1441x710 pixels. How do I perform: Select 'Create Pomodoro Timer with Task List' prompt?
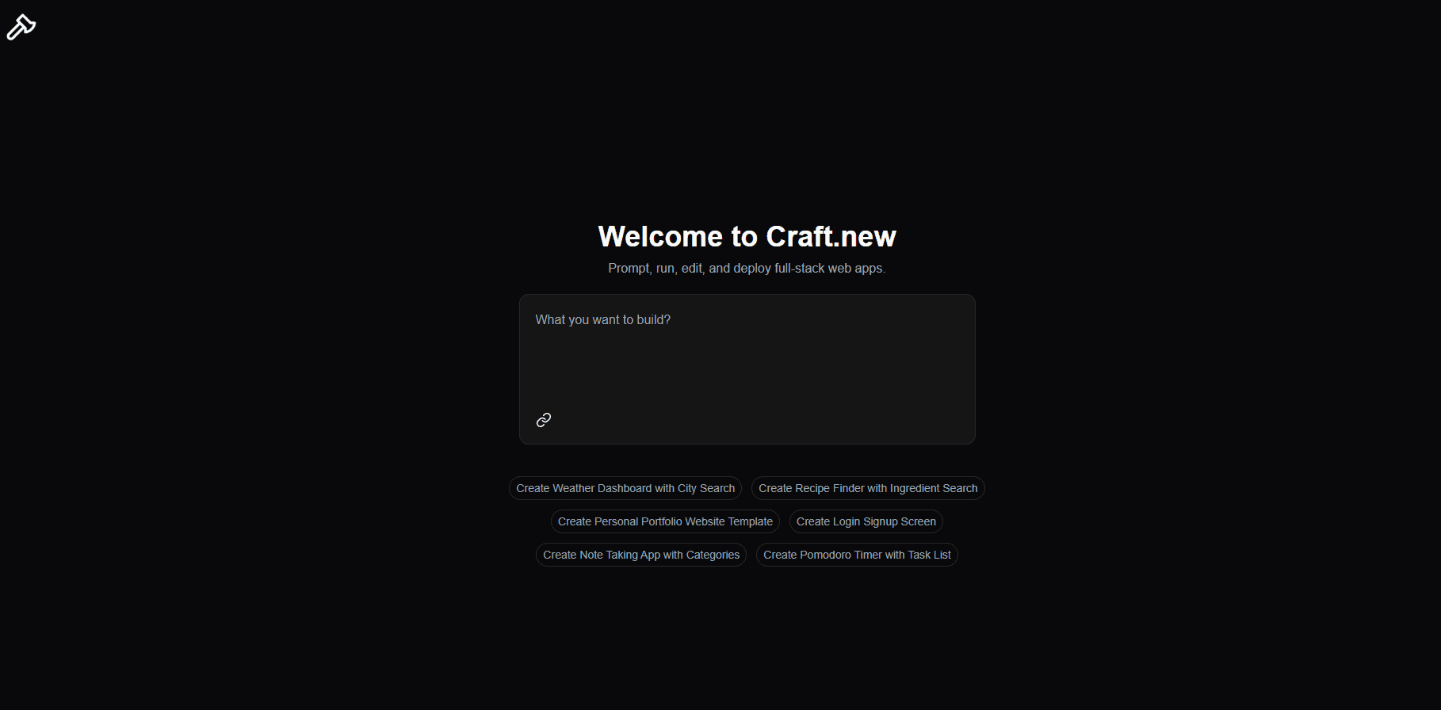point(857,555)
